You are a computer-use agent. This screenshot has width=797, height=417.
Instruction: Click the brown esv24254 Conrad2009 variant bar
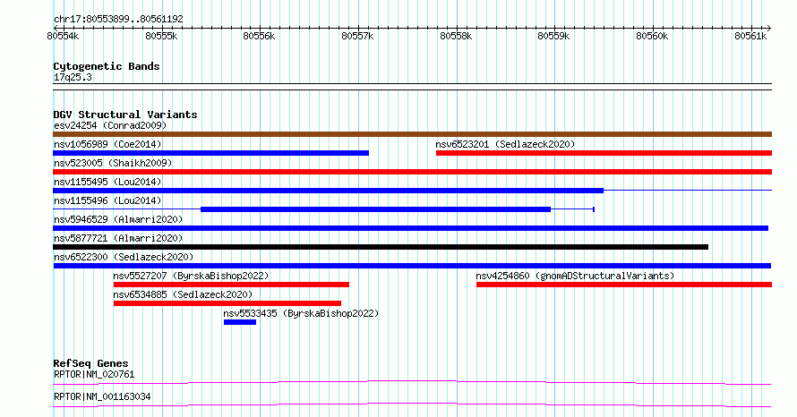(x=412, y=134)
